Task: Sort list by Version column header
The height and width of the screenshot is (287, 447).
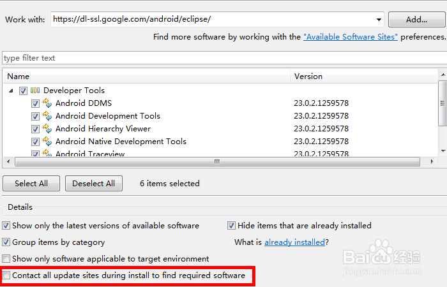Action: tap(364, 77)
